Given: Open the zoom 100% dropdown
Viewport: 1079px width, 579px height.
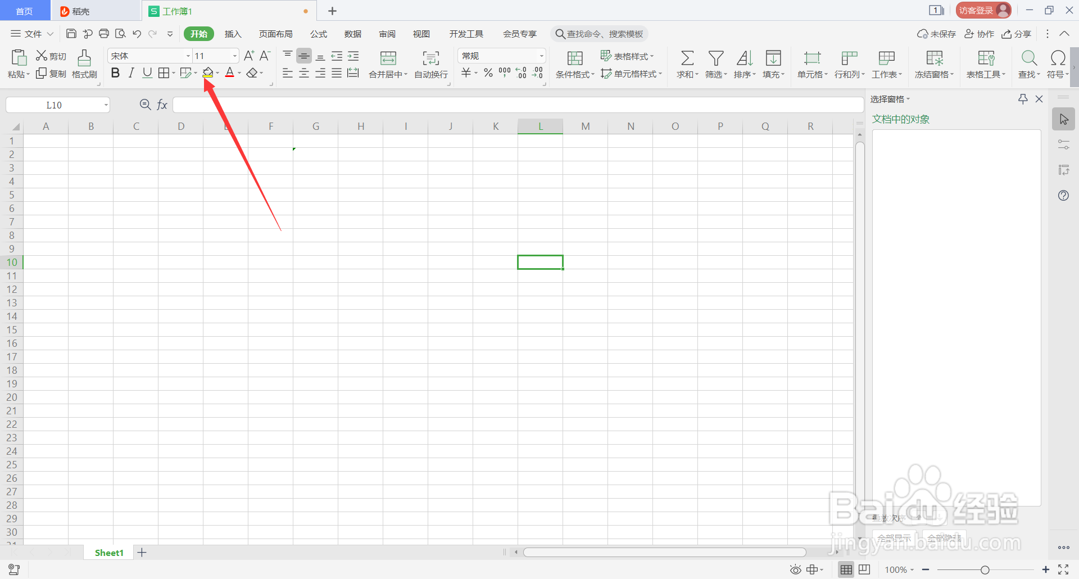Looking at the screenshot, I should pyautogui.click(x=899, y=570).
